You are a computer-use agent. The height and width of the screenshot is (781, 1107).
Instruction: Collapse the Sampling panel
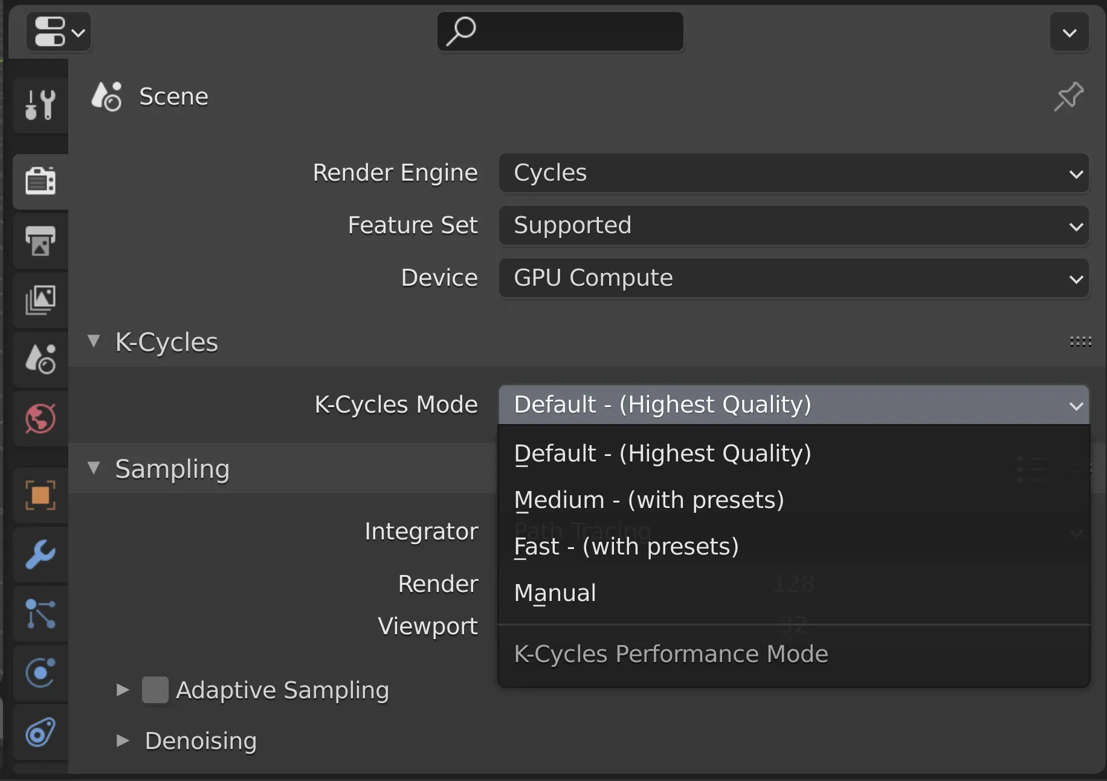(94, 468)
